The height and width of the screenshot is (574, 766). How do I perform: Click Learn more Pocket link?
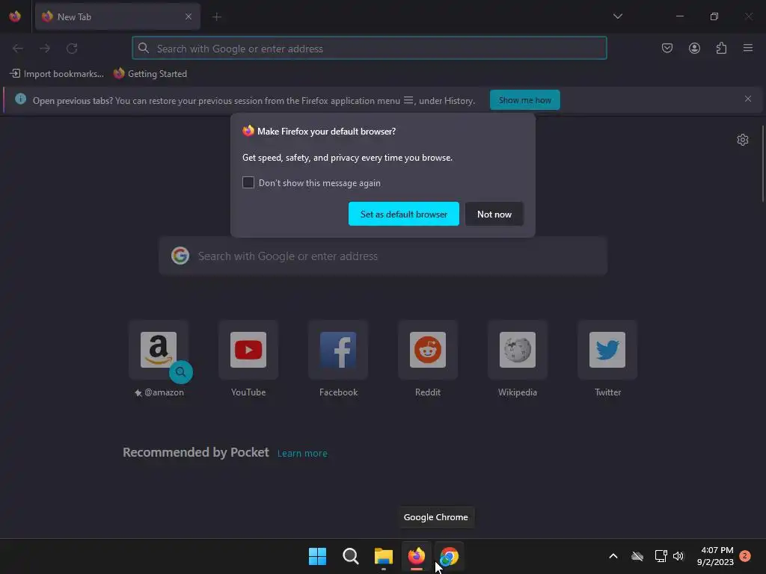(x=302, y=454)
